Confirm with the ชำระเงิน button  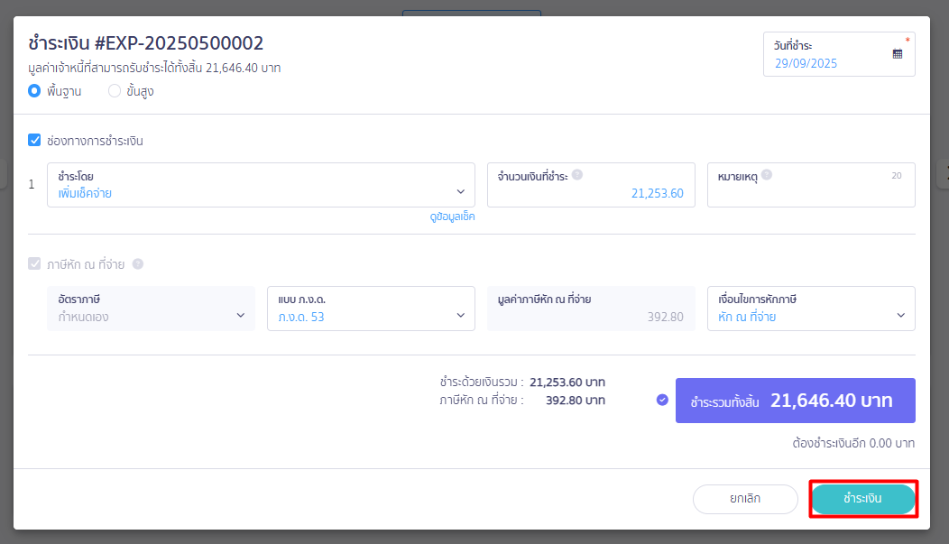click(x=862, y=499)
